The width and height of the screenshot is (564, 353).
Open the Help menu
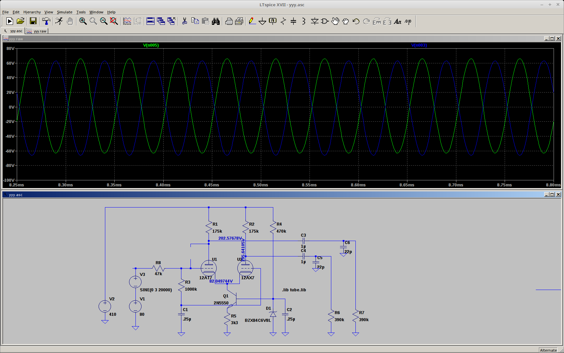coord(111,12)
